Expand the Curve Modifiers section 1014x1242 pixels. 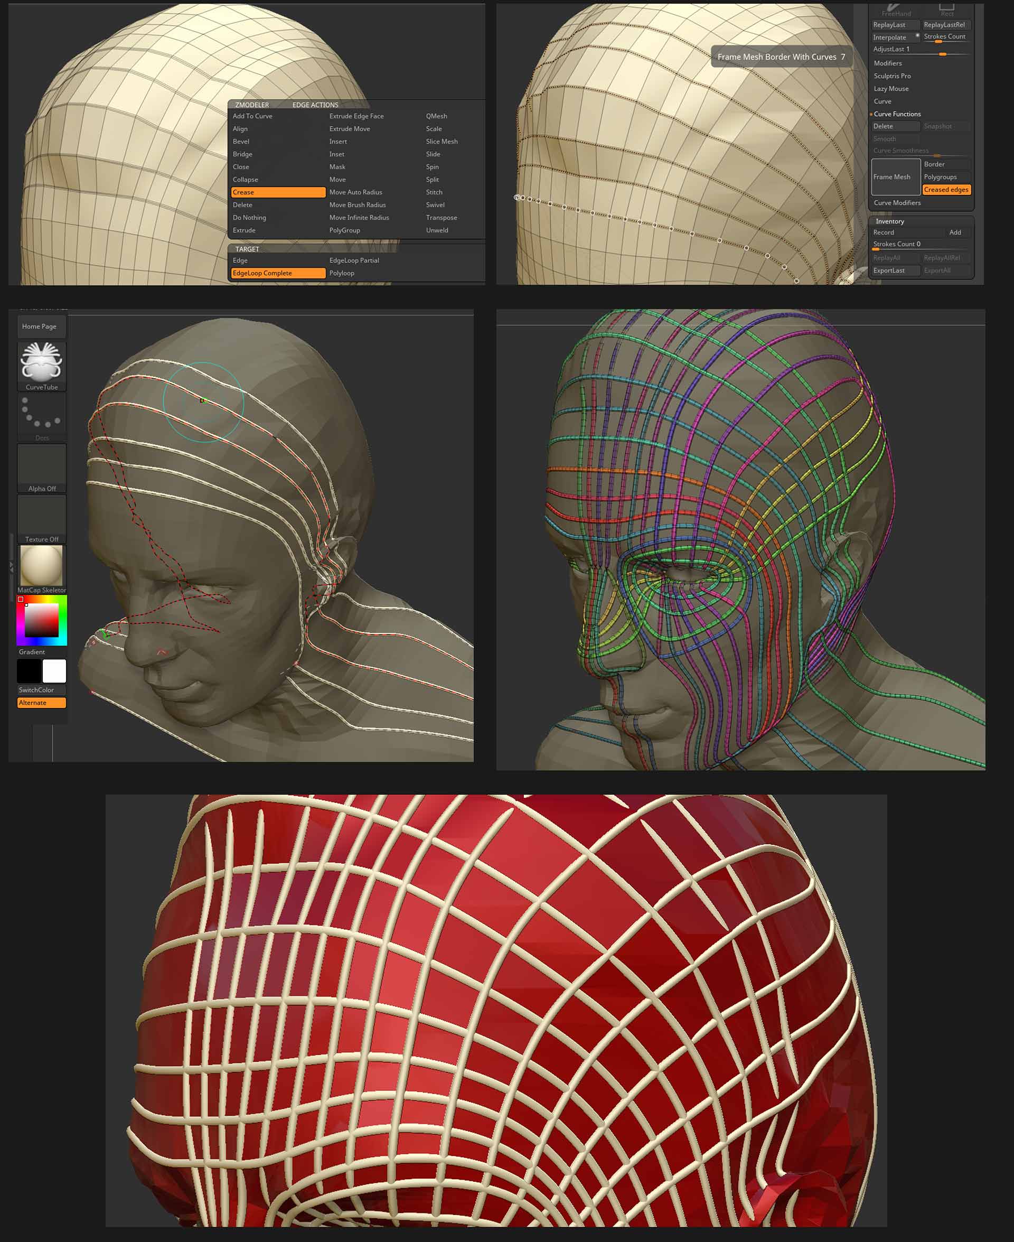pos(897,203)
